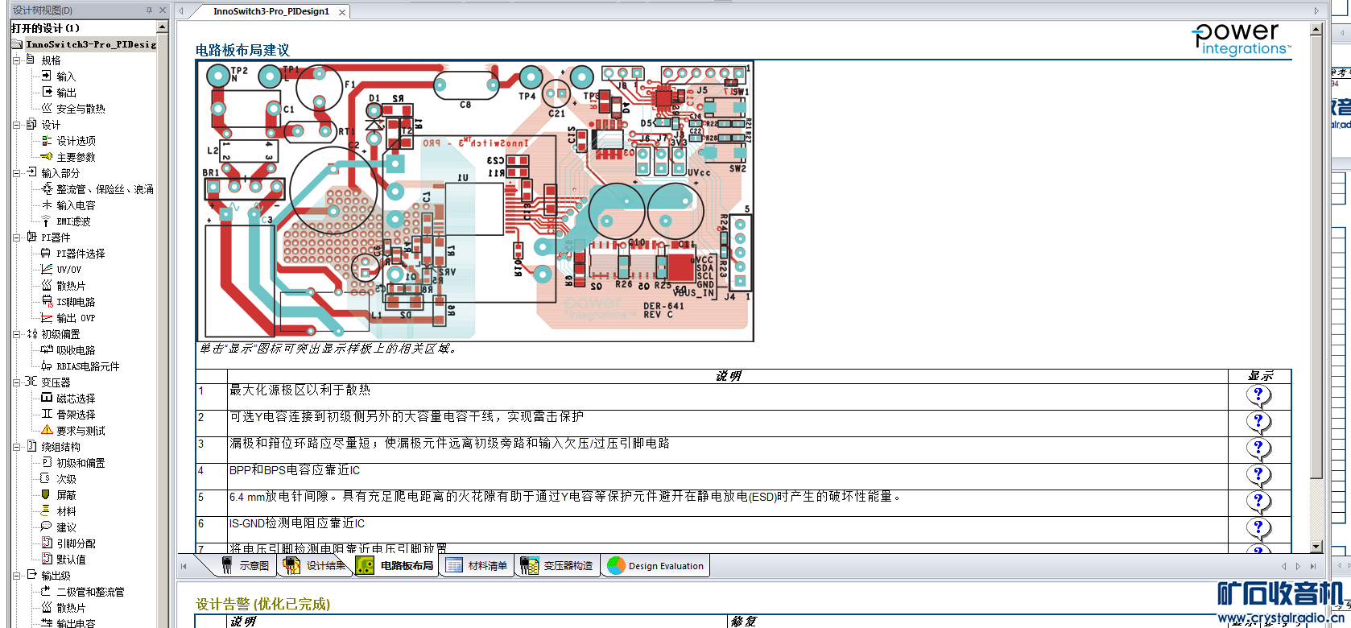
Task: Switch to the 变压器构造 tab
Action: (x=558, y=566)
